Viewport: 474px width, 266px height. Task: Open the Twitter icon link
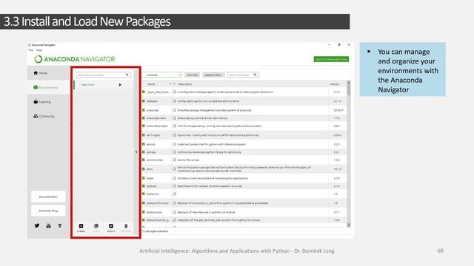coord(37,225)
